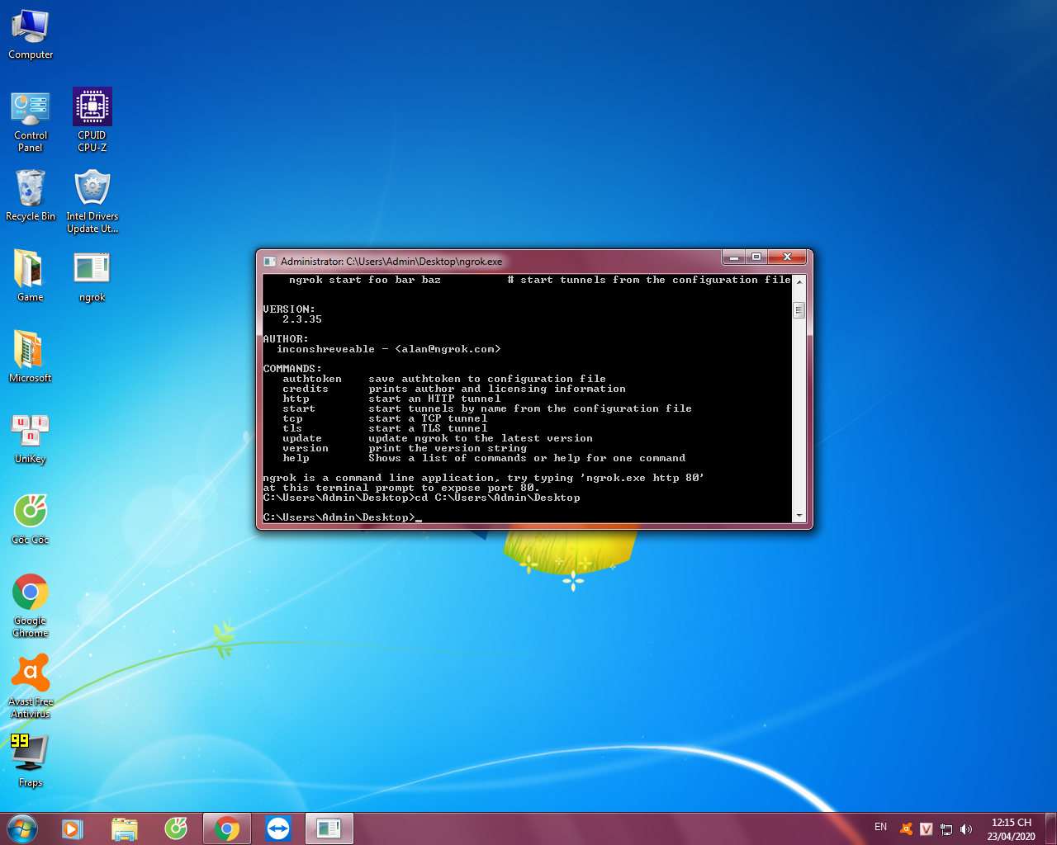Click the ngrok console title bar icon
1057x845 pixels.
coord(269,262)
